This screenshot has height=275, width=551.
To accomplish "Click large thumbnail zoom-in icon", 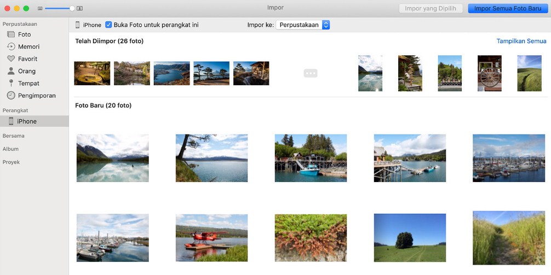I will (x=80, y=9).
